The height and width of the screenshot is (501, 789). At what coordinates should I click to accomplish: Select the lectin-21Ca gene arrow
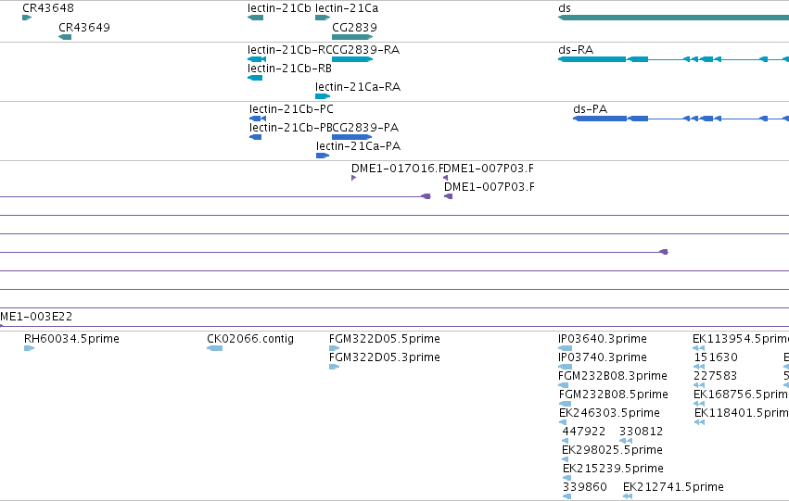pos(323,18)
